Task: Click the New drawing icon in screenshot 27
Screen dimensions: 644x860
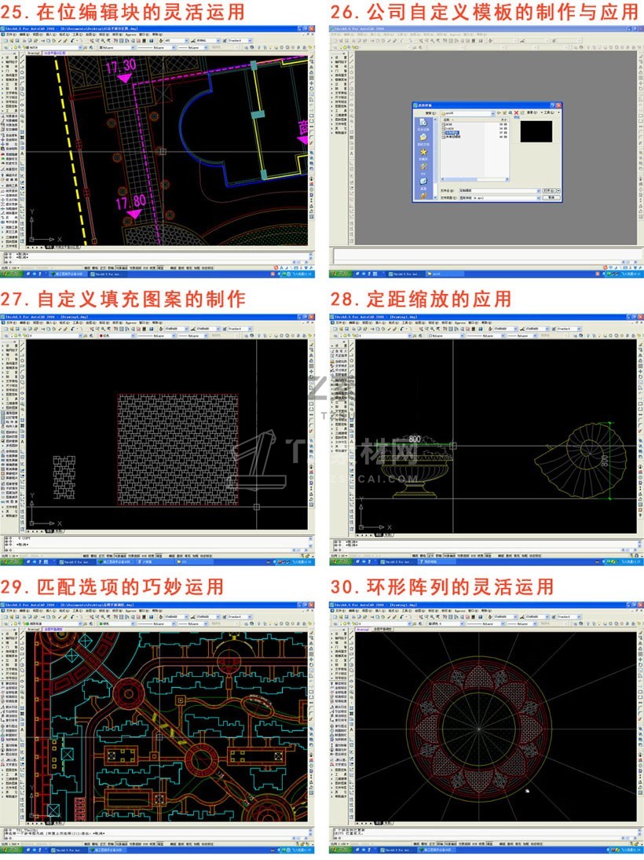Action: pyautogui.click(x=5, y=329)
